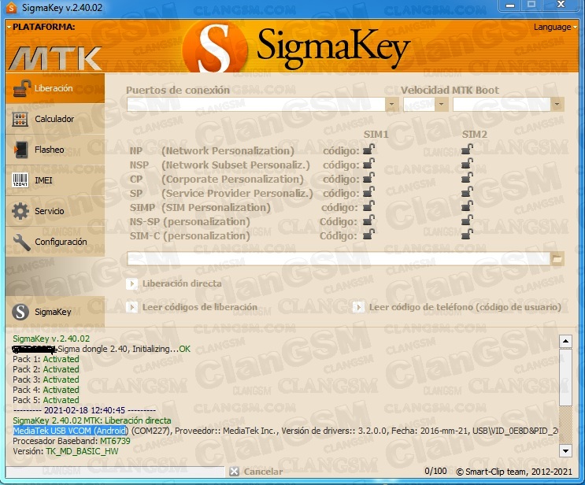Click the Smart-Clip team copyright text
Viewport: 585px width, 485px height.
tap(514, 472)
